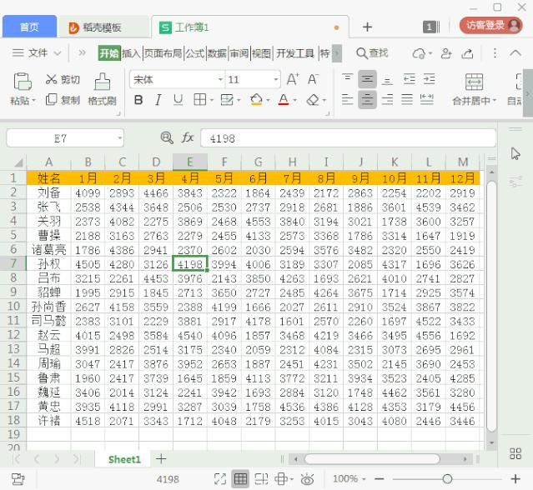Zoom in with plus button
The width and height of the screenshot is (533, 490).
(x=515, y=479)
